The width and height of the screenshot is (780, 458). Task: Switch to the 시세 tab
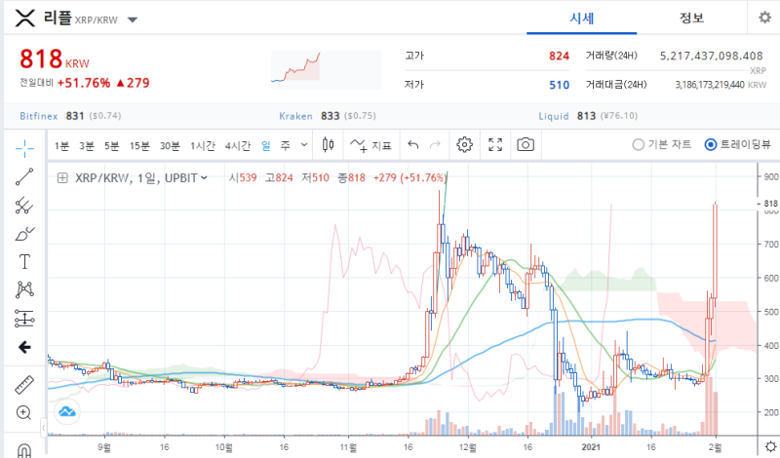pos(581,19)
